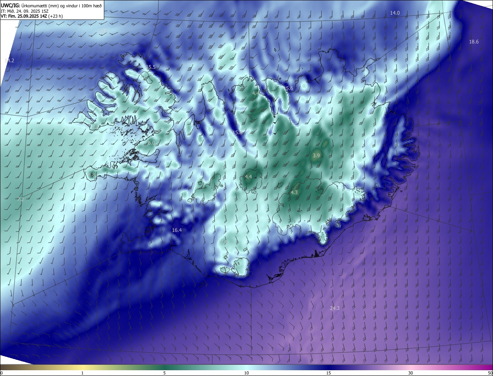Select the 'IT: Mið. 24. 09. 2025 15Z' line
Viewport: 493px width, 376px height.
coord(25,11)
